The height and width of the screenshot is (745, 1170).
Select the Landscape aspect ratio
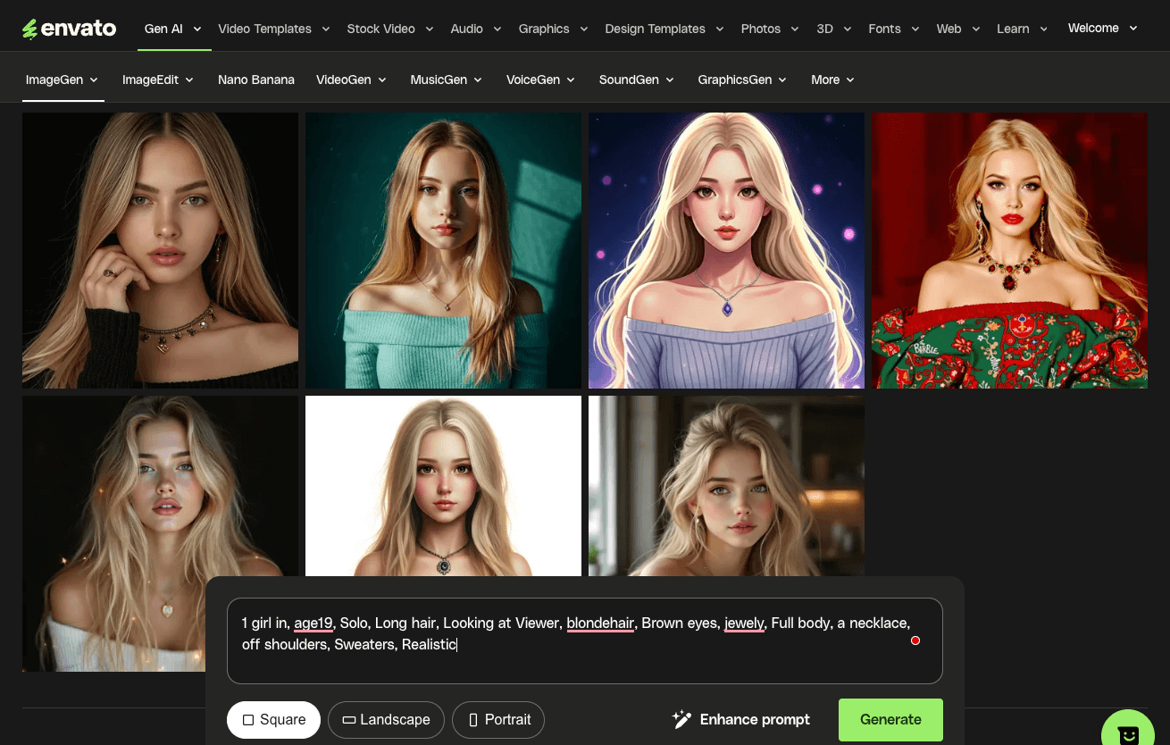(386, 720)
